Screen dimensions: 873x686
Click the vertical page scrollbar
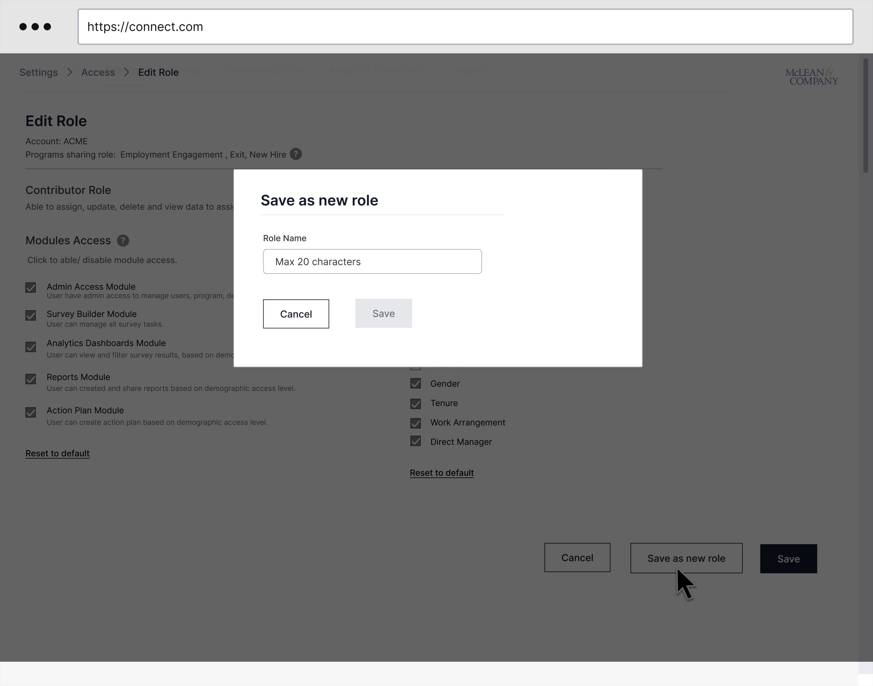coord(866,116)
